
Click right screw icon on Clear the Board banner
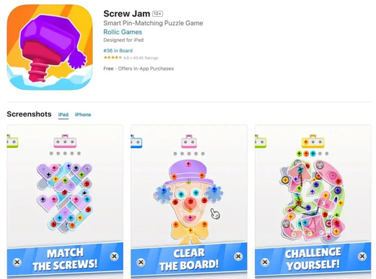(238, 256)
